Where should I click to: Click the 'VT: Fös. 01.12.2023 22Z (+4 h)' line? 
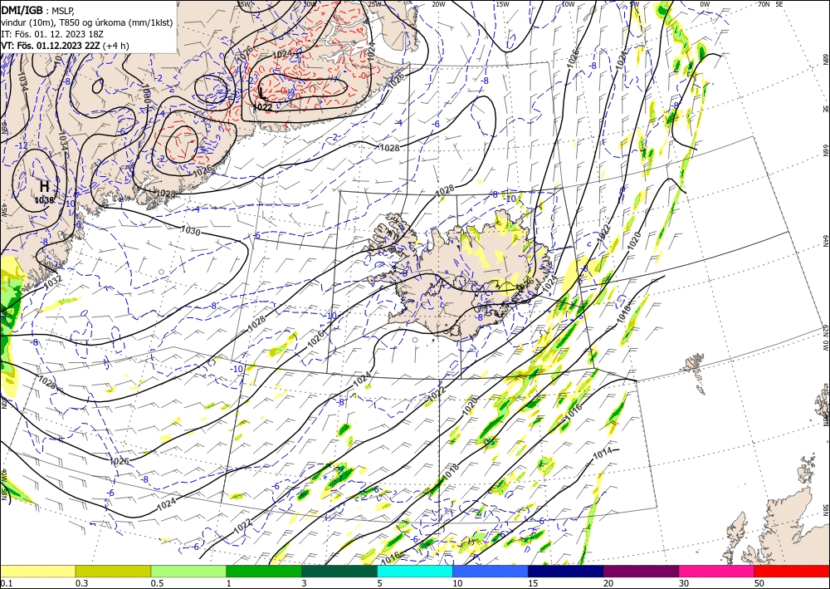(x=65, y=46)
